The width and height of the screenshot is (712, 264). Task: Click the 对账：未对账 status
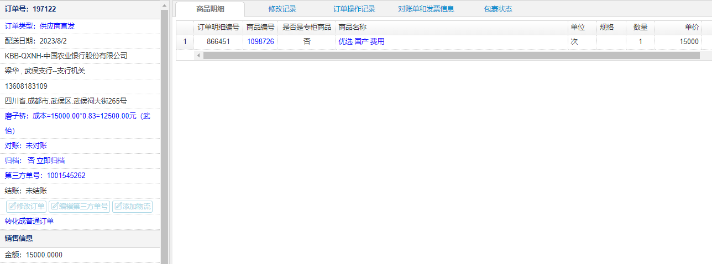[x=26, y=146]
